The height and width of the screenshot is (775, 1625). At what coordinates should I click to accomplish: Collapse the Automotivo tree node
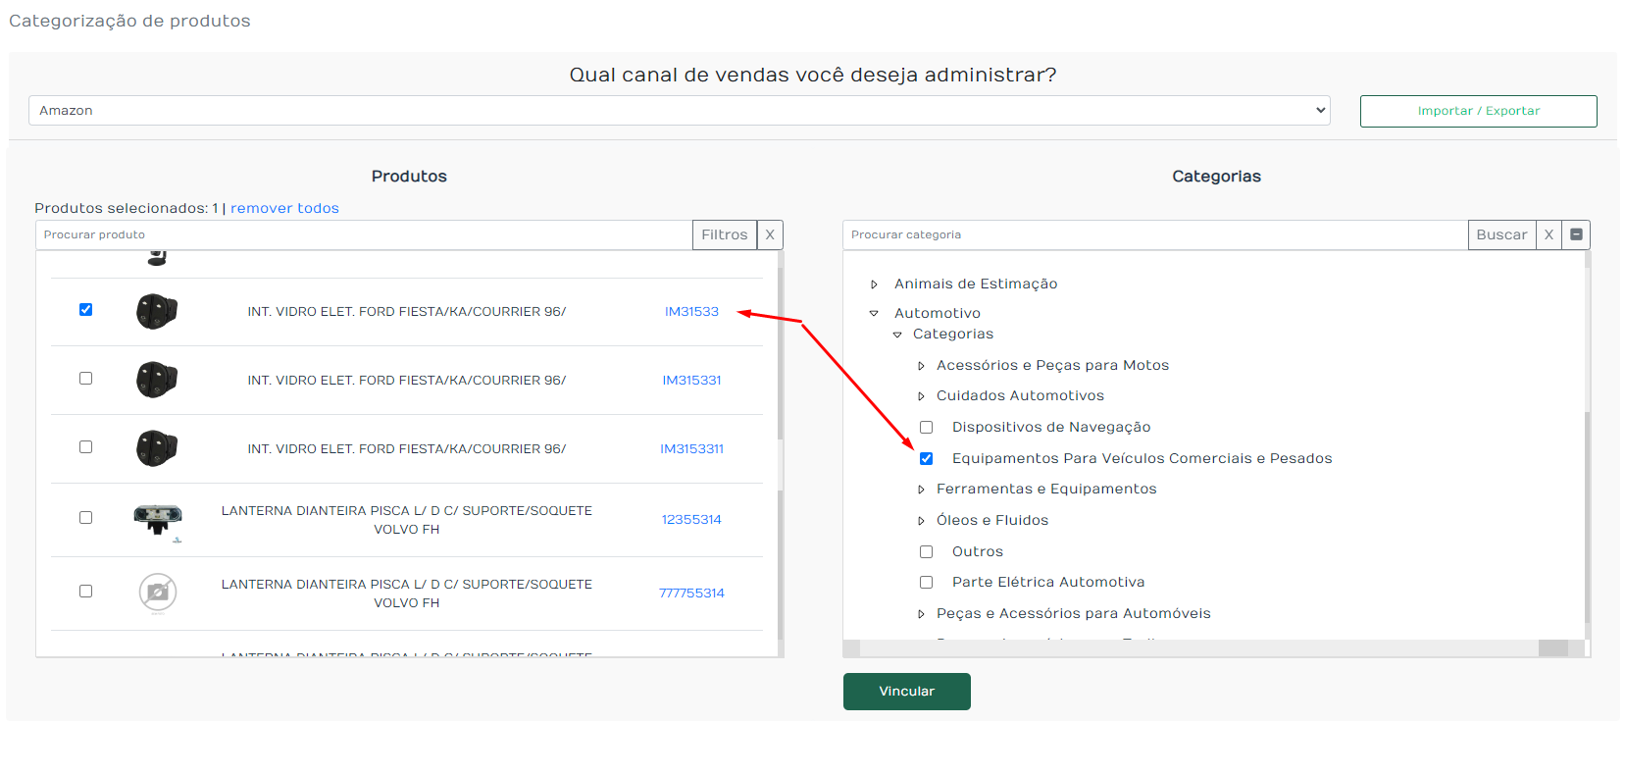click(874, 314)
